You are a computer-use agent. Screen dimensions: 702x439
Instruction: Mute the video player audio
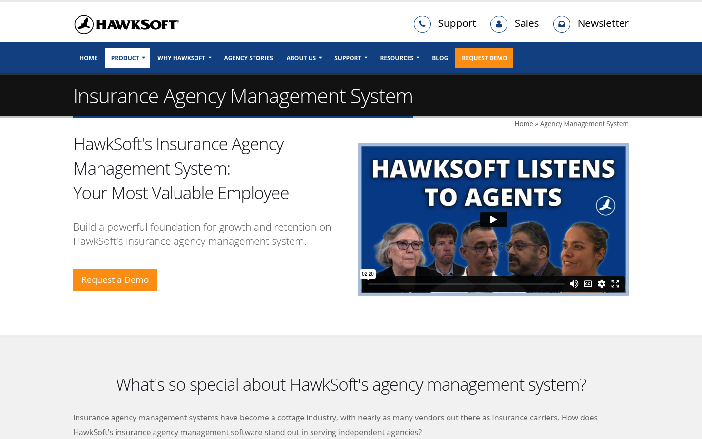[574, 283]
